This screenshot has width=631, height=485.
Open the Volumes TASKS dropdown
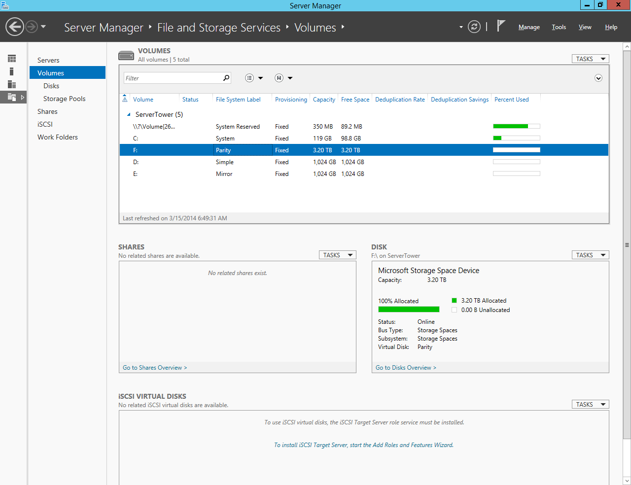tap(590, 59)
